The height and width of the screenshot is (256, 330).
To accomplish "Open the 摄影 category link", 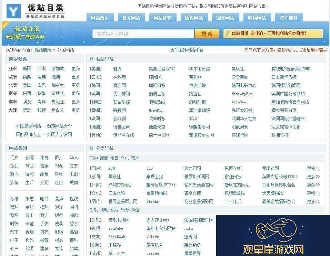I will [59, 240].
